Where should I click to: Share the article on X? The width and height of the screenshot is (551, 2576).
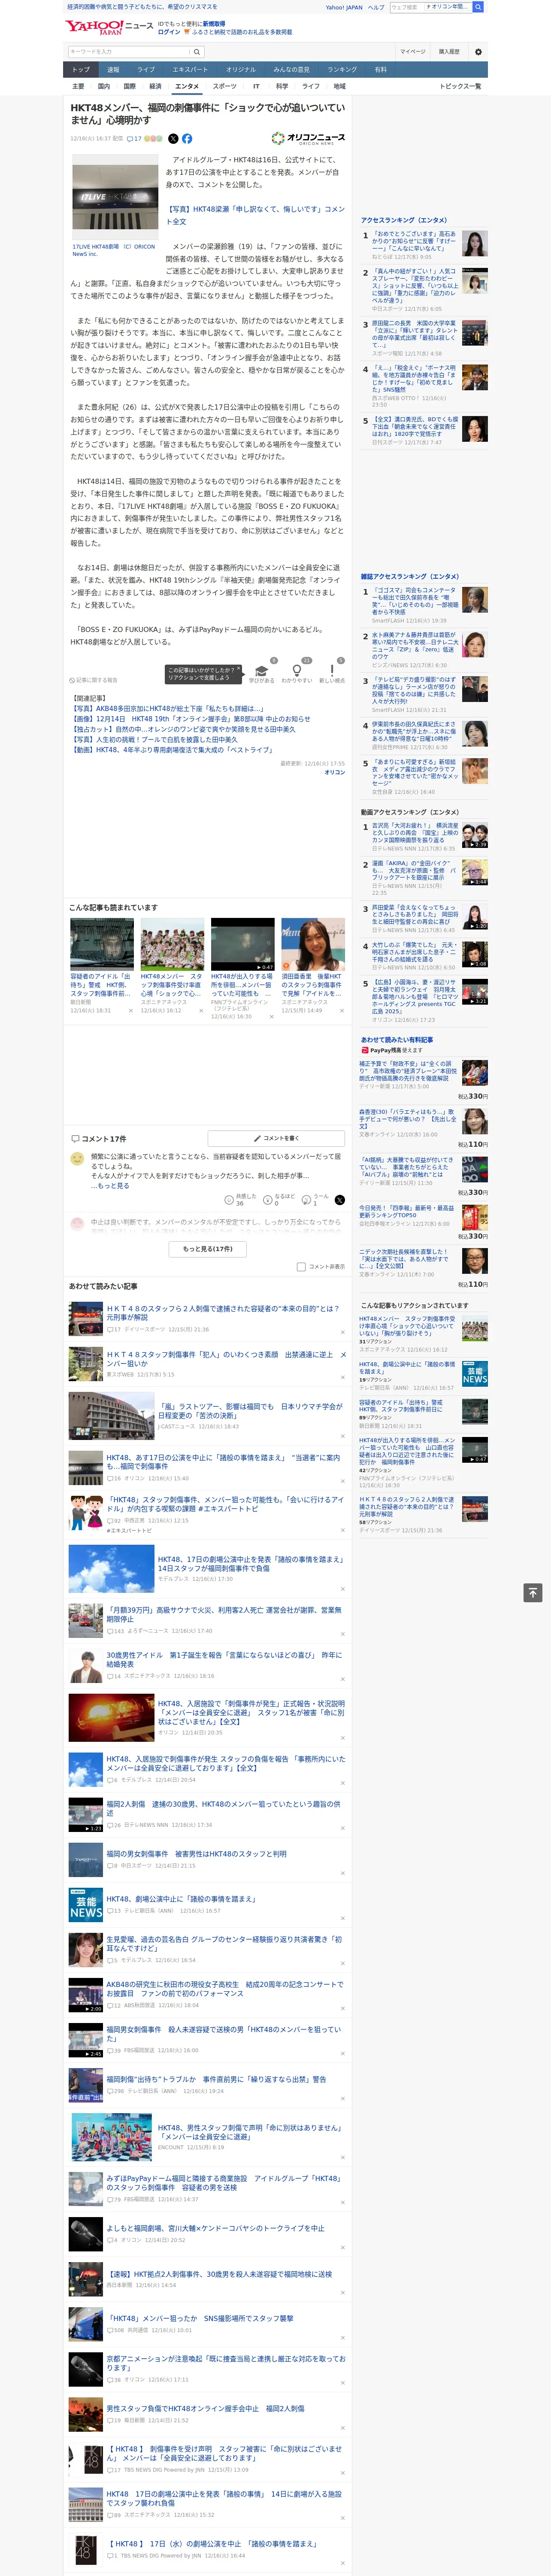point(173,139)
